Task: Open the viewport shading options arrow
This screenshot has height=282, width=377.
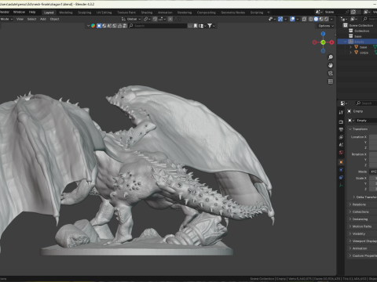Action: pyautogui.click(x=331, y=19)
